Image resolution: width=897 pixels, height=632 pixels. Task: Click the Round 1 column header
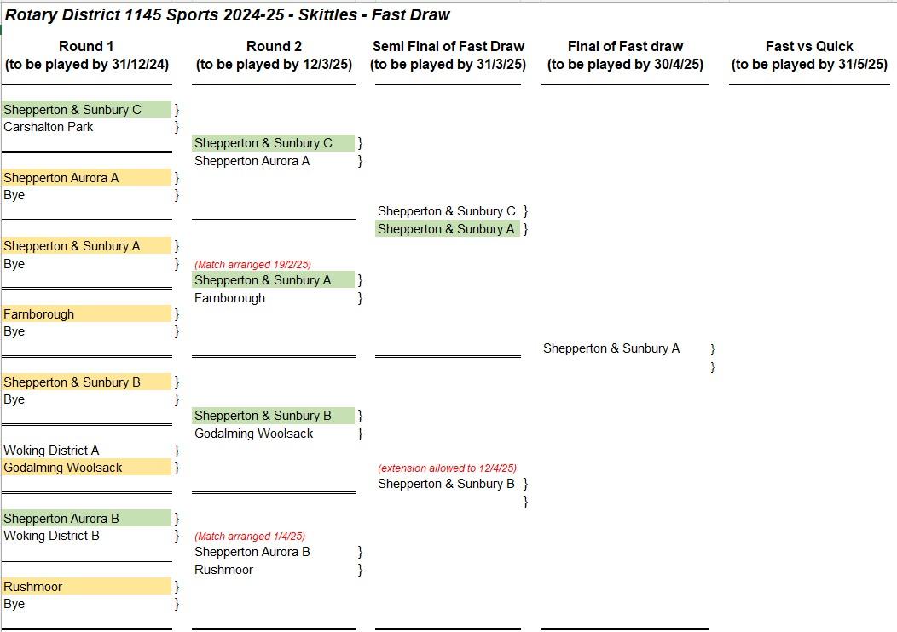point(86,55)
